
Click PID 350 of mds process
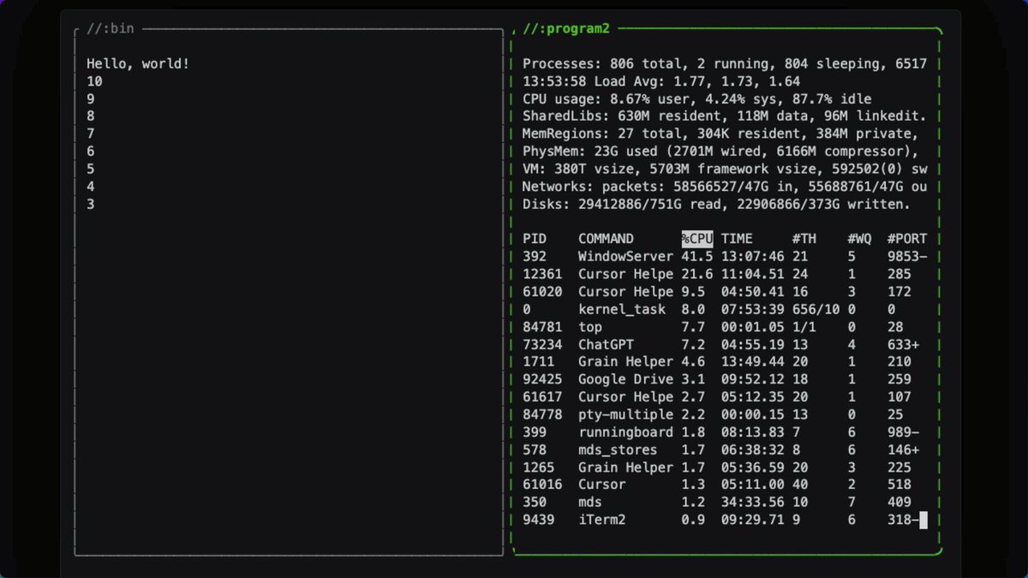pyautogui.click(x=535, y=502)
